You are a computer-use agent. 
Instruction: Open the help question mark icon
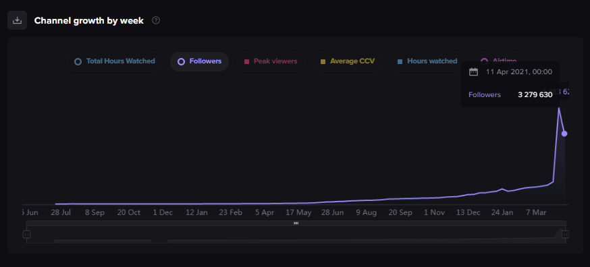156,20
